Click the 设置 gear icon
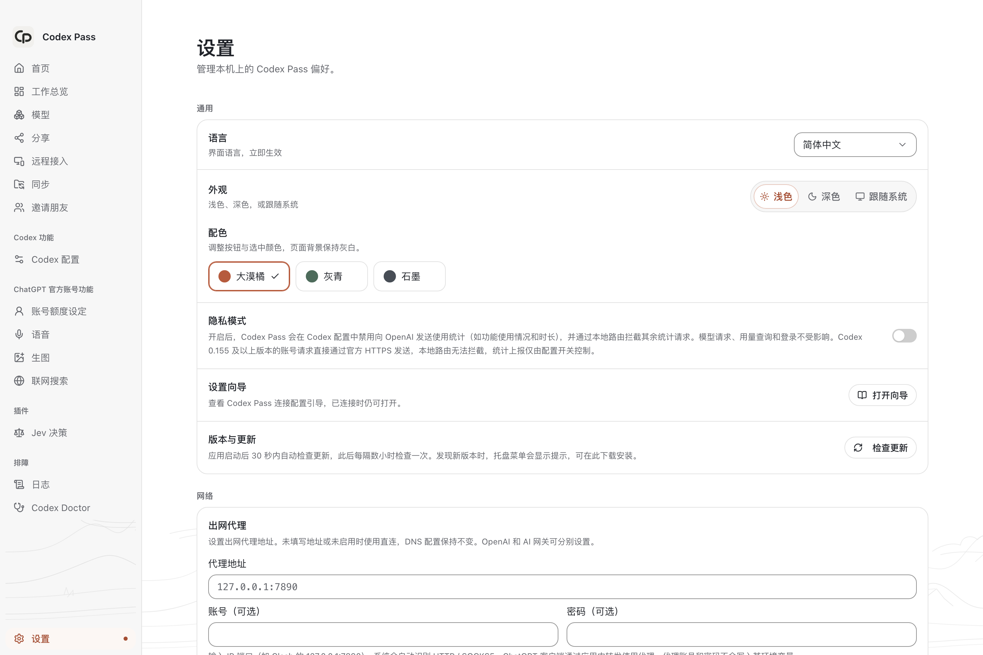Viewport: 983px width, 655px height. [19, 639]
